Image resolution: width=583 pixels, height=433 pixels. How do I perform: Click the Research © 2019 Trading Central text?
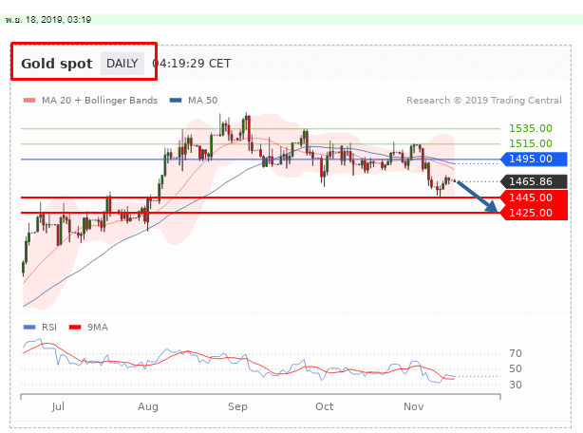coord(484,101)
